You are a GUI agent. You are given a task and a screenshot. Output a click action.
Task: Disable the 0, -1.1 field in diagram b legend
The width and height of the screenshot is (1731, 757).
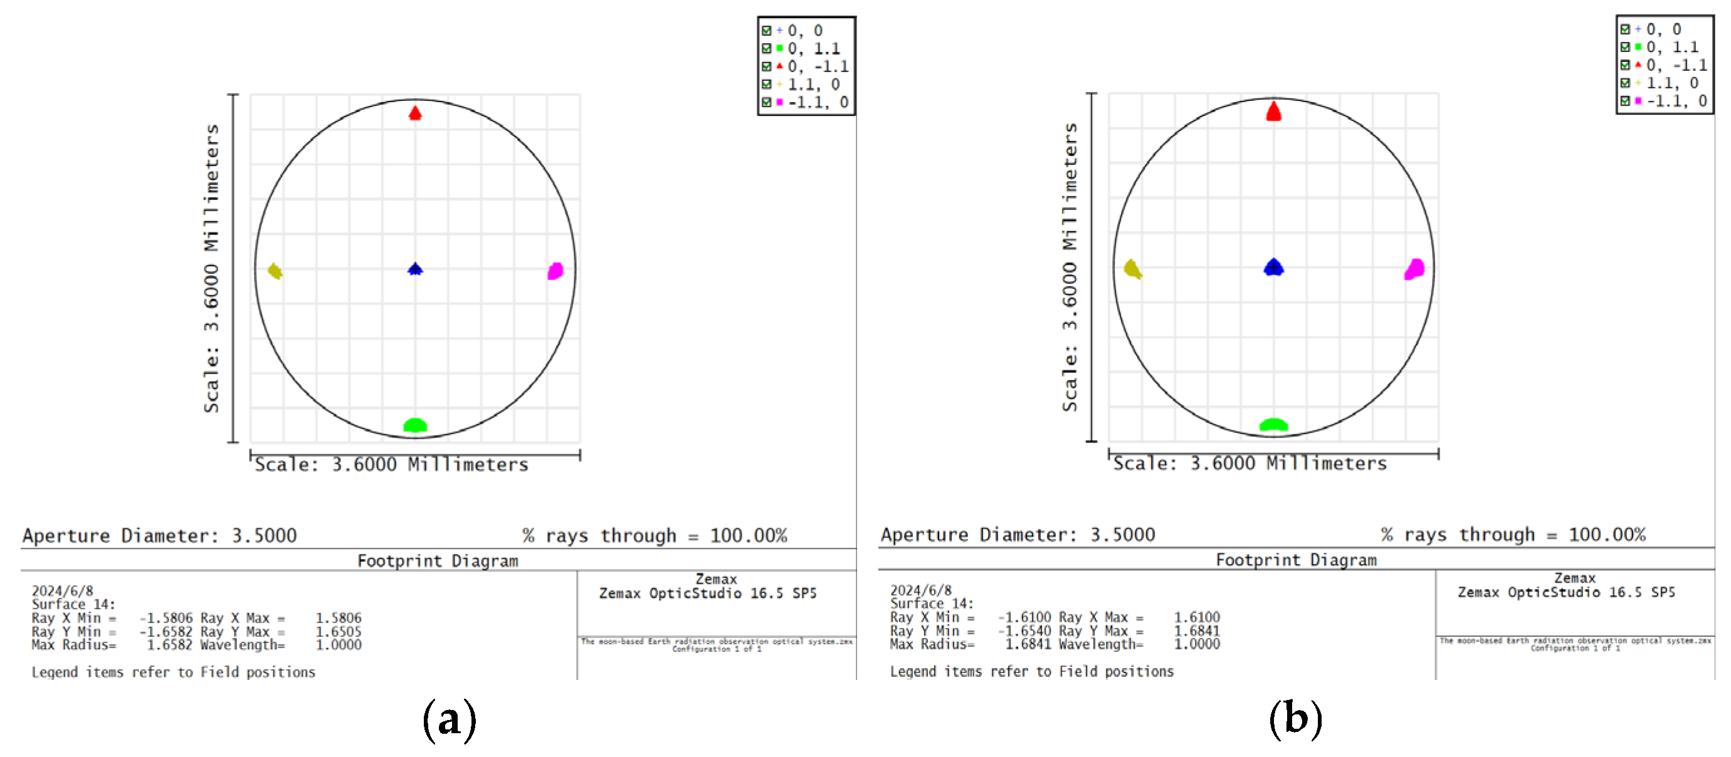pyautogui.click(x=1626, y=66)
